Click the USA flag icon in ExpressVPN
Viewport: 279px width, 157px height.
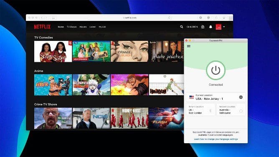[191, 97]
